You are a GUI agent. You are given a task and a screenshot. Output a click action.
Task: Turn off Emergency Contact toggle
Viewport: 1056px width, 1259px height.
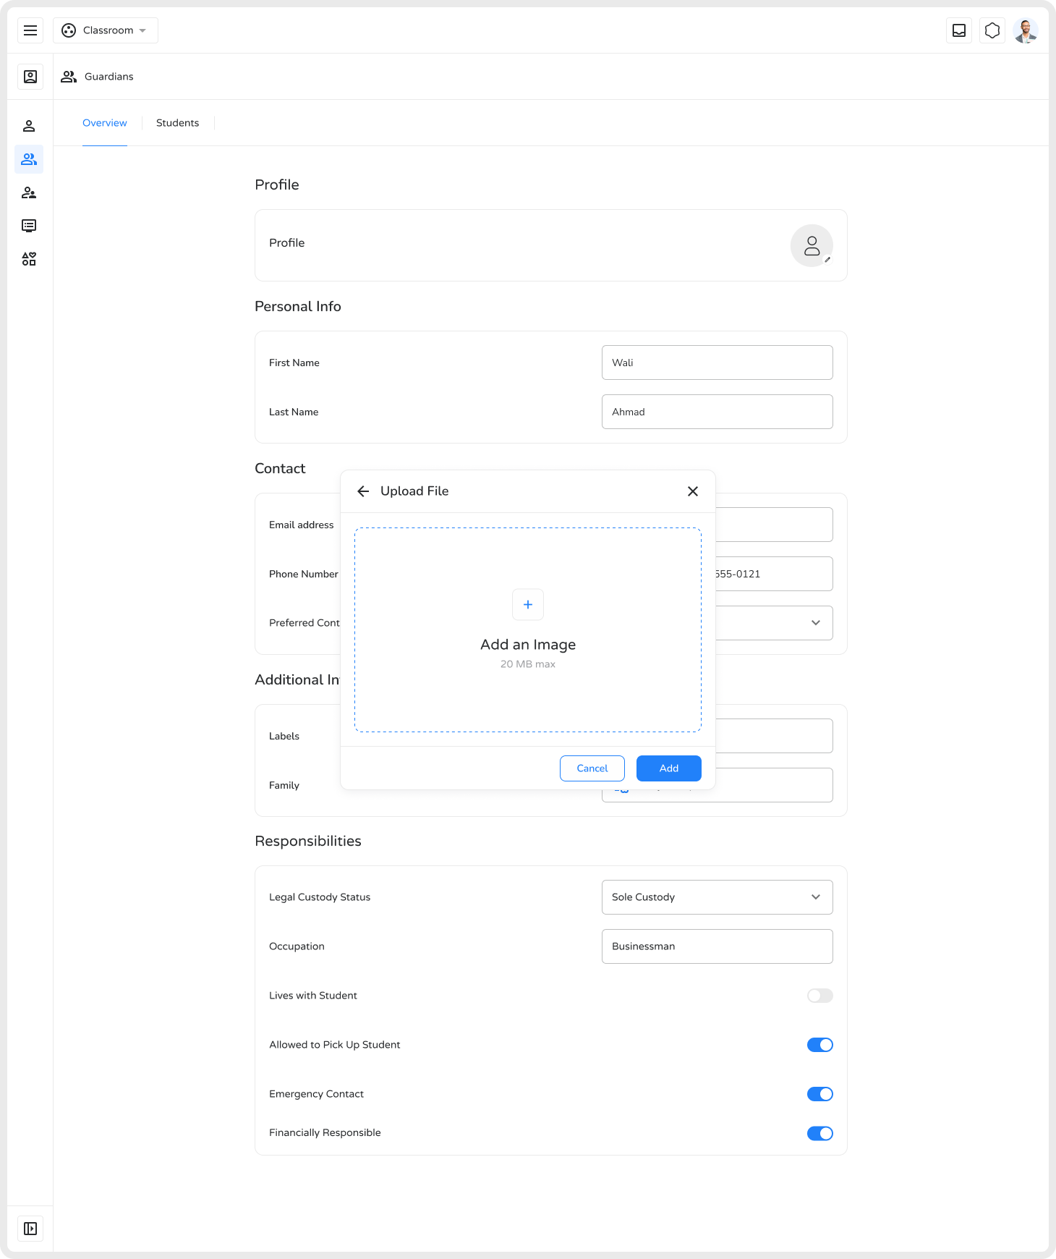tap(819, 1094)
